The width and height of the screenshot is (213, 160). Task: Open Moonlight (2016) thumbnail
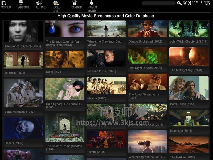(x=189, y=118)
